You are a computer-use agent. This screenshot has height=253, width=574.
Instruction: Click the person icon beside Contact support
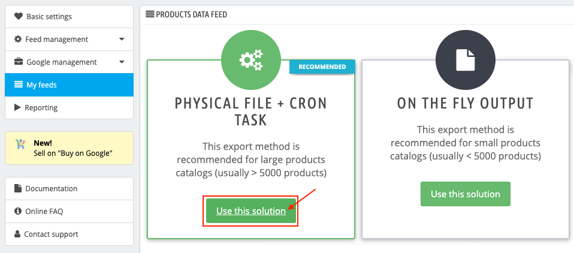pyautogui.click(x=17, y=234)
